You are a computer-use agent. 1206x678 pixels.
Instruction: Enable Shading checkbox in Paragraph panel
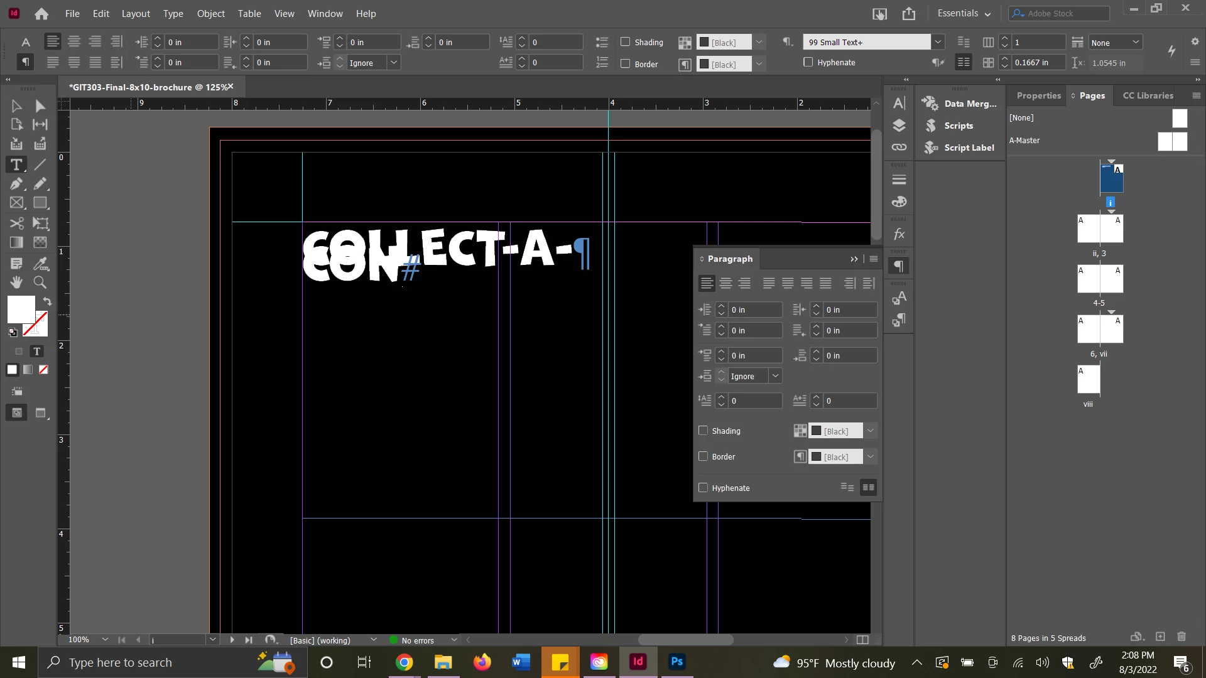click(x=703, y=431)
